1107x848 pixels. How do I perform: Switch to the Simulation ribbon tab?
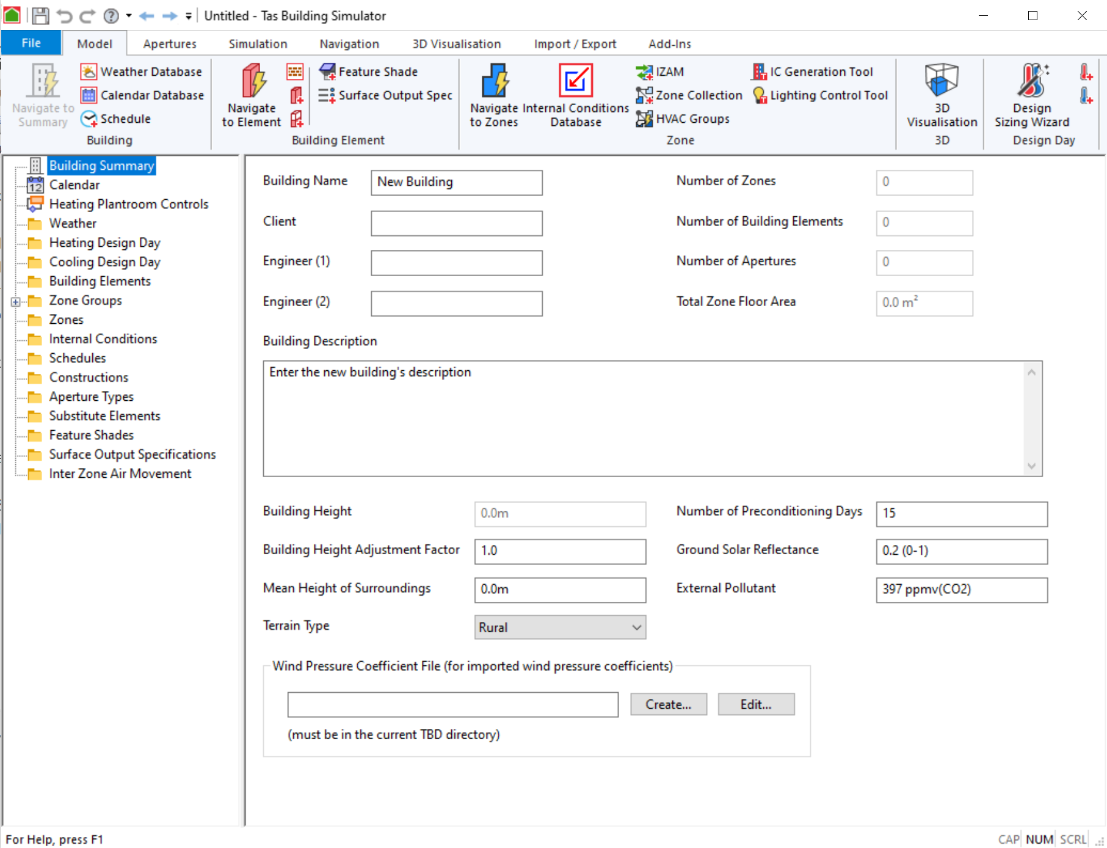(x=258, y=44)
